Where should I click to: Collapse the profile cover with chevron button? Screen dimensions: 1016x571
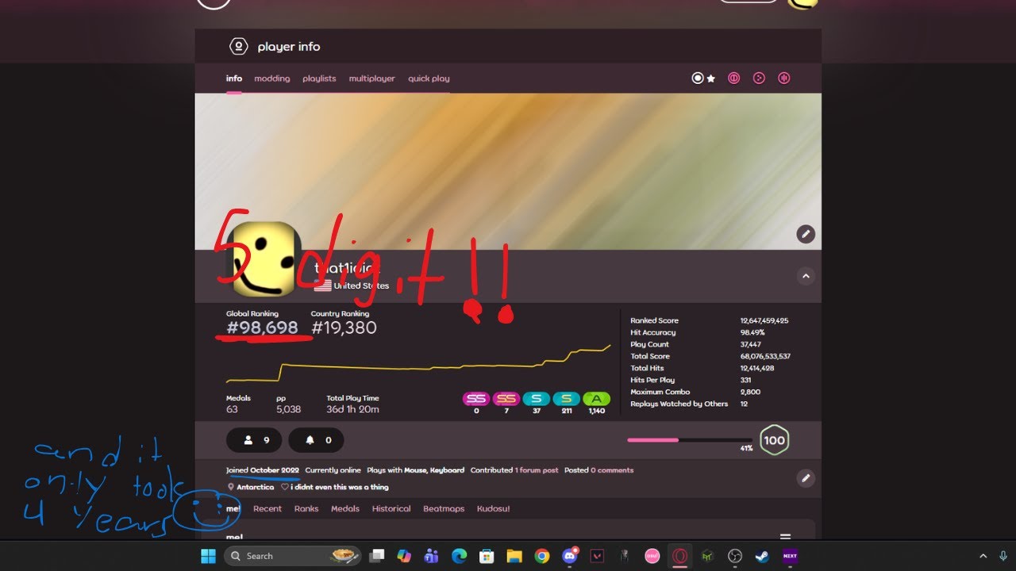click(x=806, y=276)
